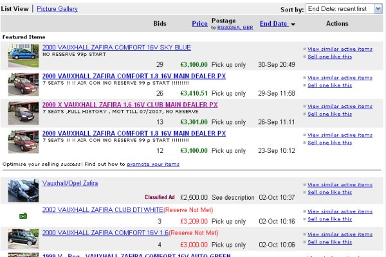This screenshot has width=386, height=257.
Task: View similar active items for Club DTI White
Action: (x=340, y=211)
